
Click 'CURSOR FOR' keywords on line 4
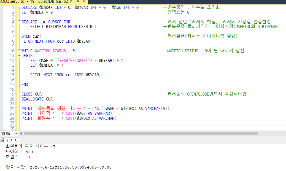[59, 22]
